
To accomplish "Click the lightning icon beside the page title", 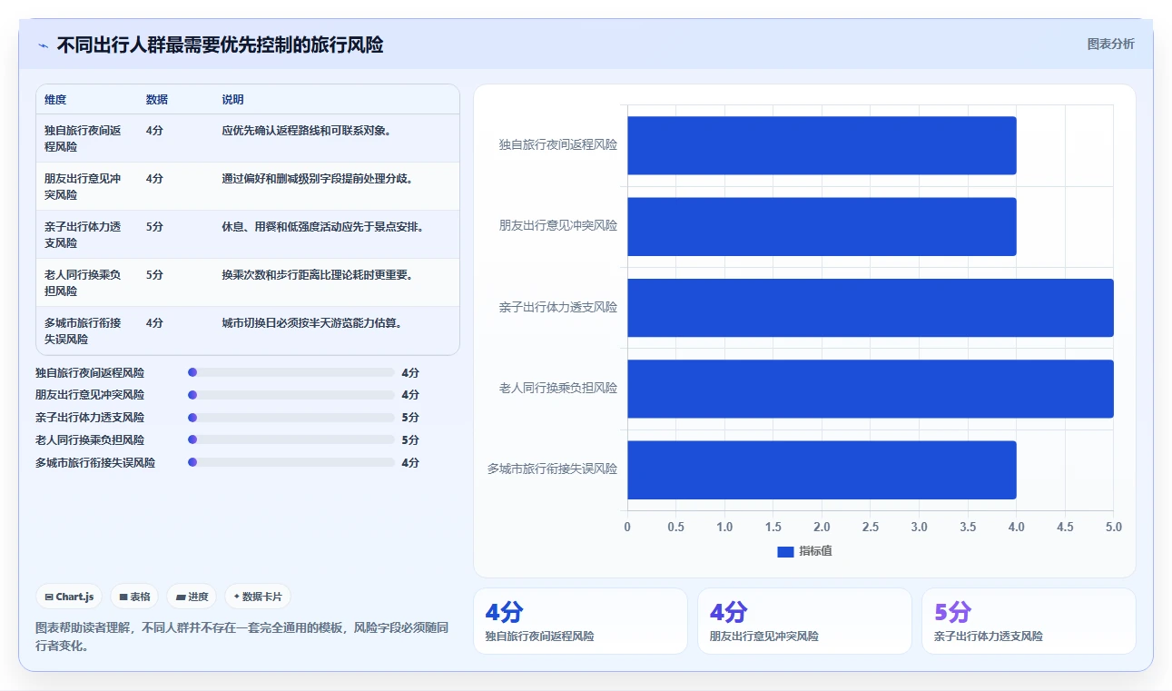I will click(x=44, y=45).
